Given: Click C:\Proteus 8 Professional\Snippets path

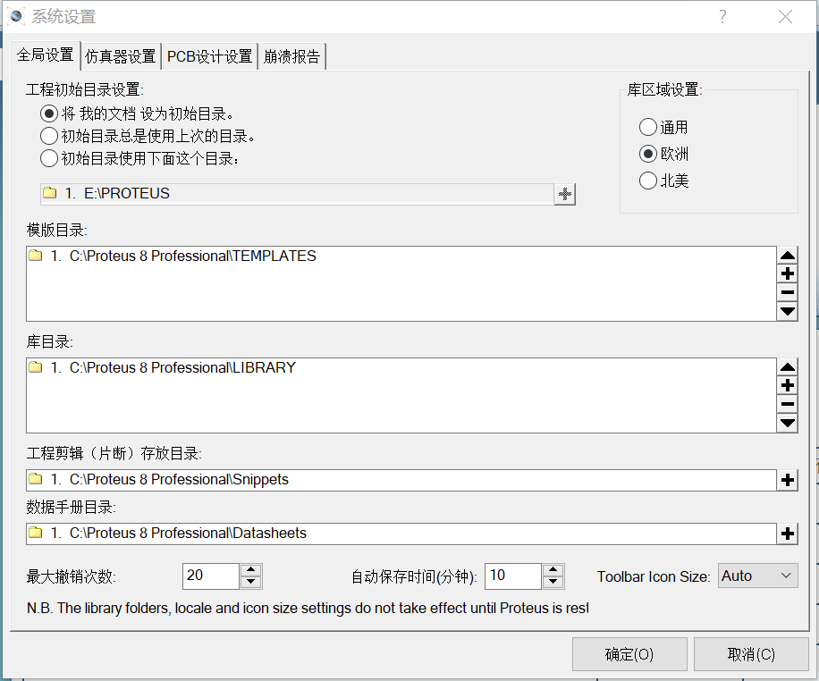Looking at the screenshot, I should 401,480.
